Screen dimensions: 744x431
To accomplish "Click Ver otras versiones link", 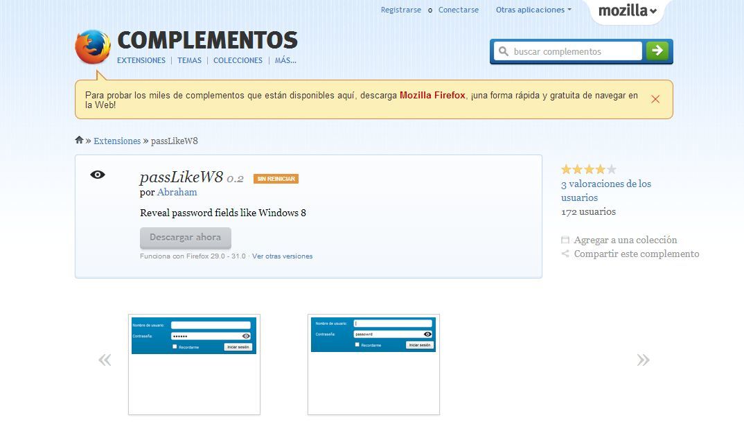I will pyautogui.click(x=283, y=256).
